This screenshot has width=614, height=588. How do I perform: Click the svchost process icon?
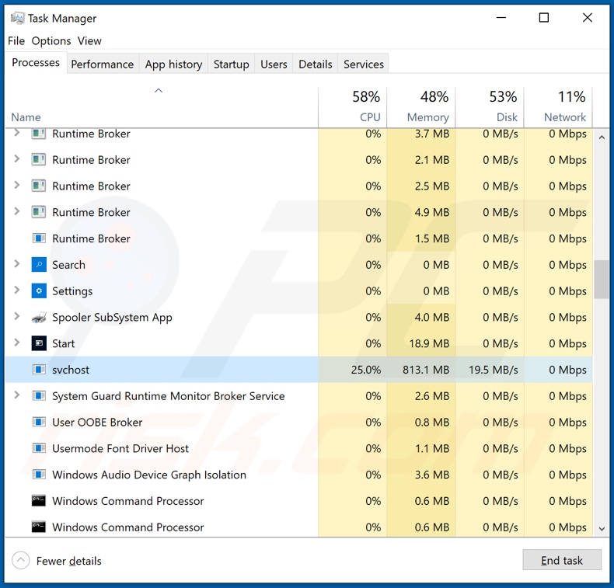(x=39, y=370)
